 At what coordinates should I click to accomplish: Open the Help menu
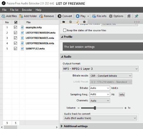(x=38, y=10)
